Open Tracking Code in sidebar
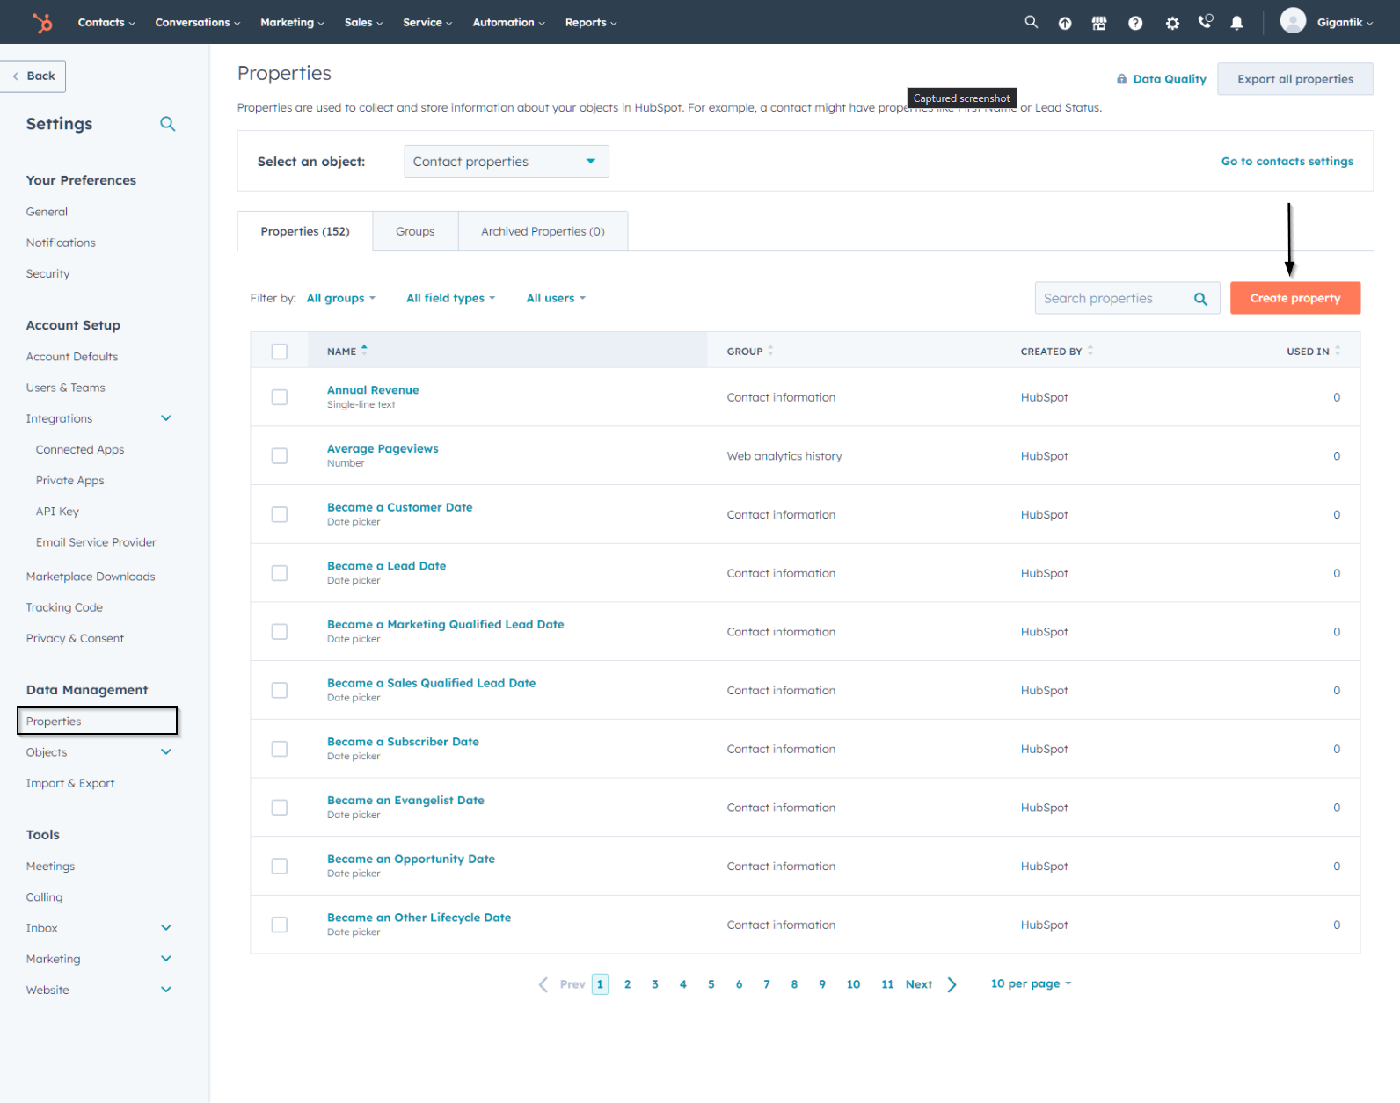Screen dimensions: 1400x1103 64,607
